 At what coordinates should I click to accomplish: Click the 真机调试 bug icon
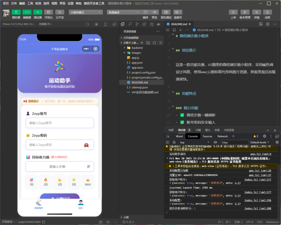pyautogui.click(x=166, y=12)
